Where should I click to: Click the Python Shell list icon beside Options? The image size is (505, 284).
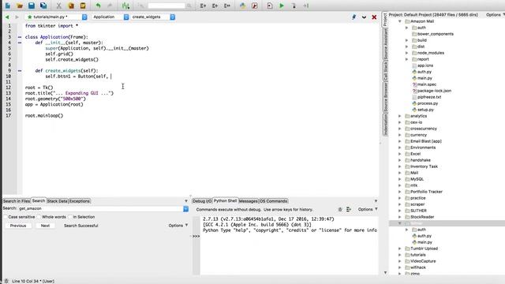[349, 209]
